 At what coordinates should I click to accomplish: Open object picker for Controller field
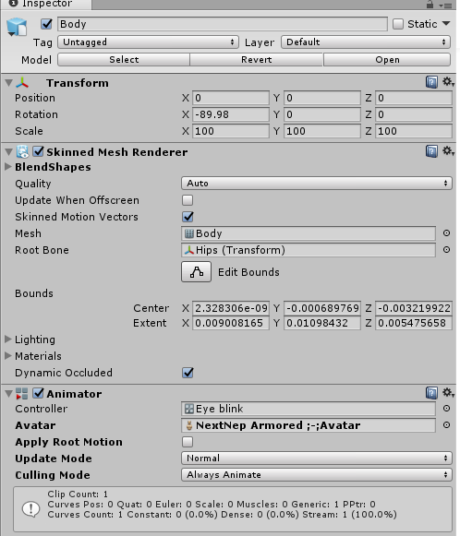pyautogui.click(x=446, y=408)
